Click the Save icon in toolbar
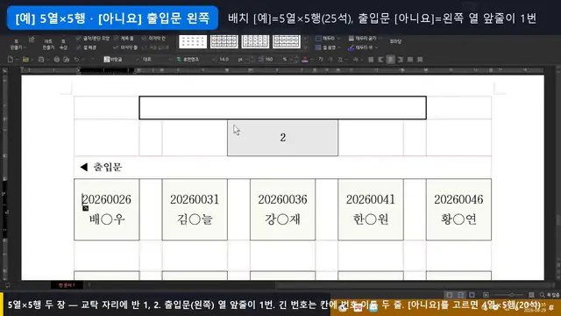This screenshot has width=561, height=316. [x=41, y=60]
